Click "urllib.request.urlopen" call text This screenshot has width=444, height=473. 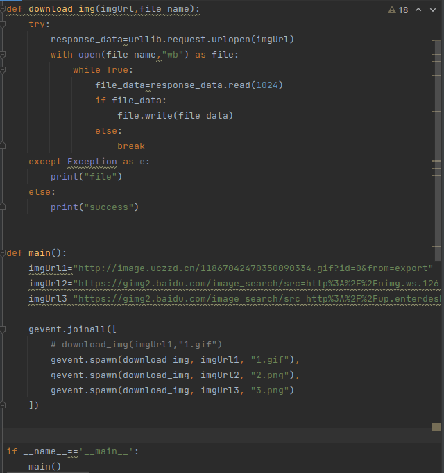pyautogui.click(x=189, y=40)
